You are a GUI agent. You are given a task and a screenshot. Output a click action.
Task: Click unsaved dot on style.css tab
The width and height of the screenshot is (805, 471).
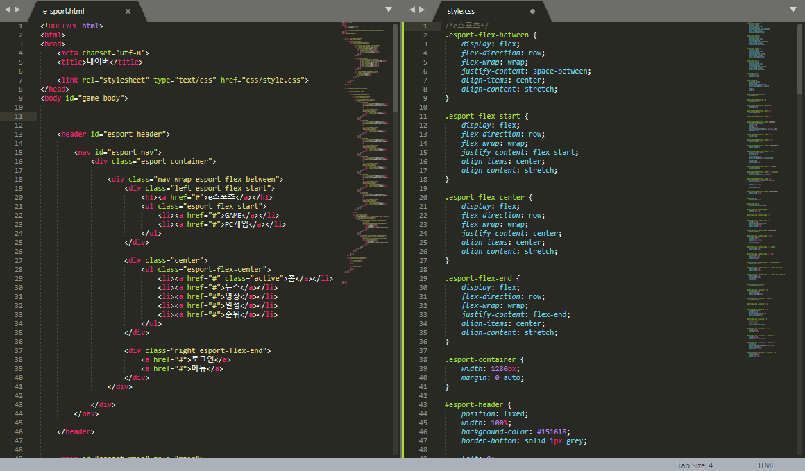click(532, 11)
